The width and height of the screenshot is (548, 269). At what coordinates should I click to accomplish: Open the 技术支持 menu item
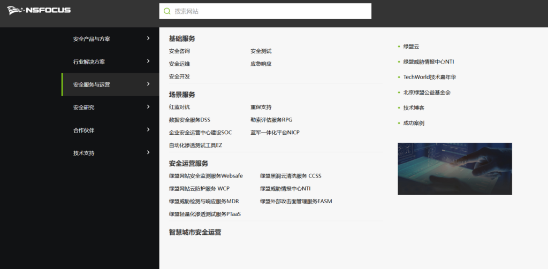(x=83, y=153)
